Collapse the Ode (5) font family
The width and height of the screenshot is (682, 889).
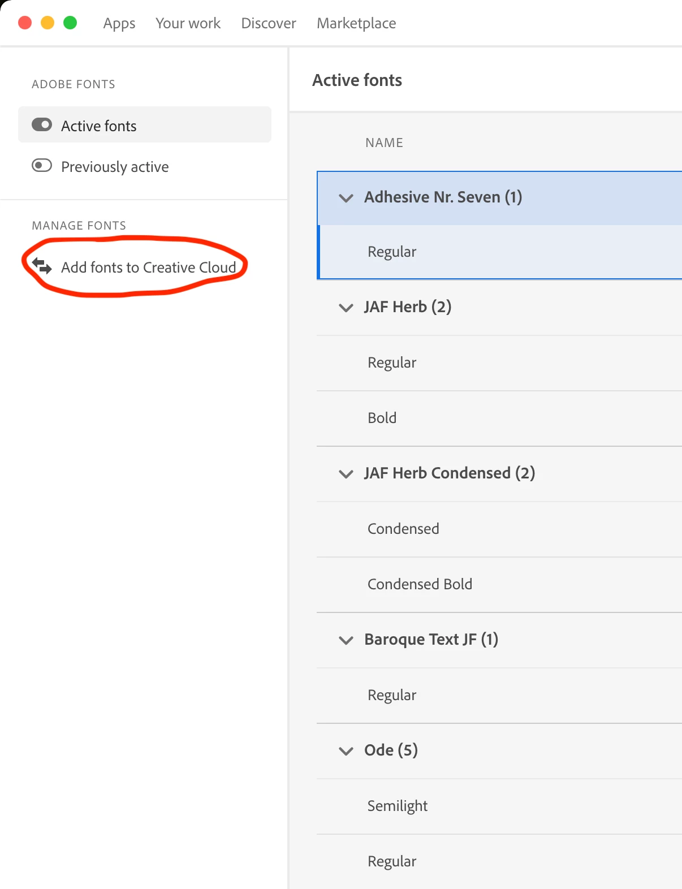point(346,751)
